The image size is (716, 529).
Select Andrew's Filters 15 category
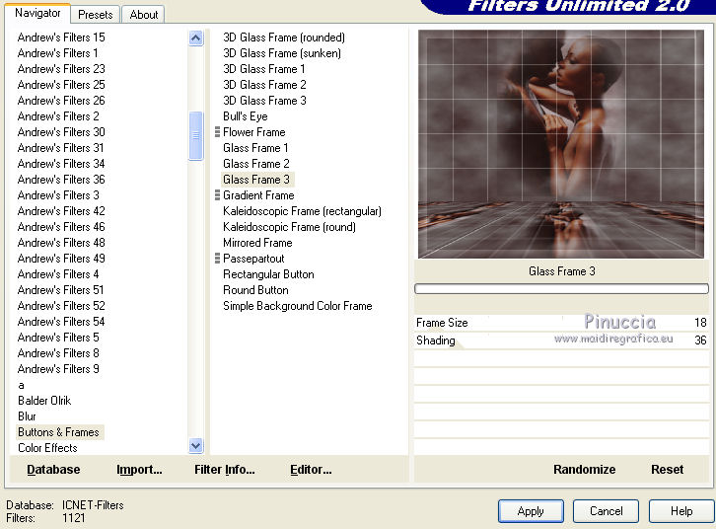(x=61, y=37)
